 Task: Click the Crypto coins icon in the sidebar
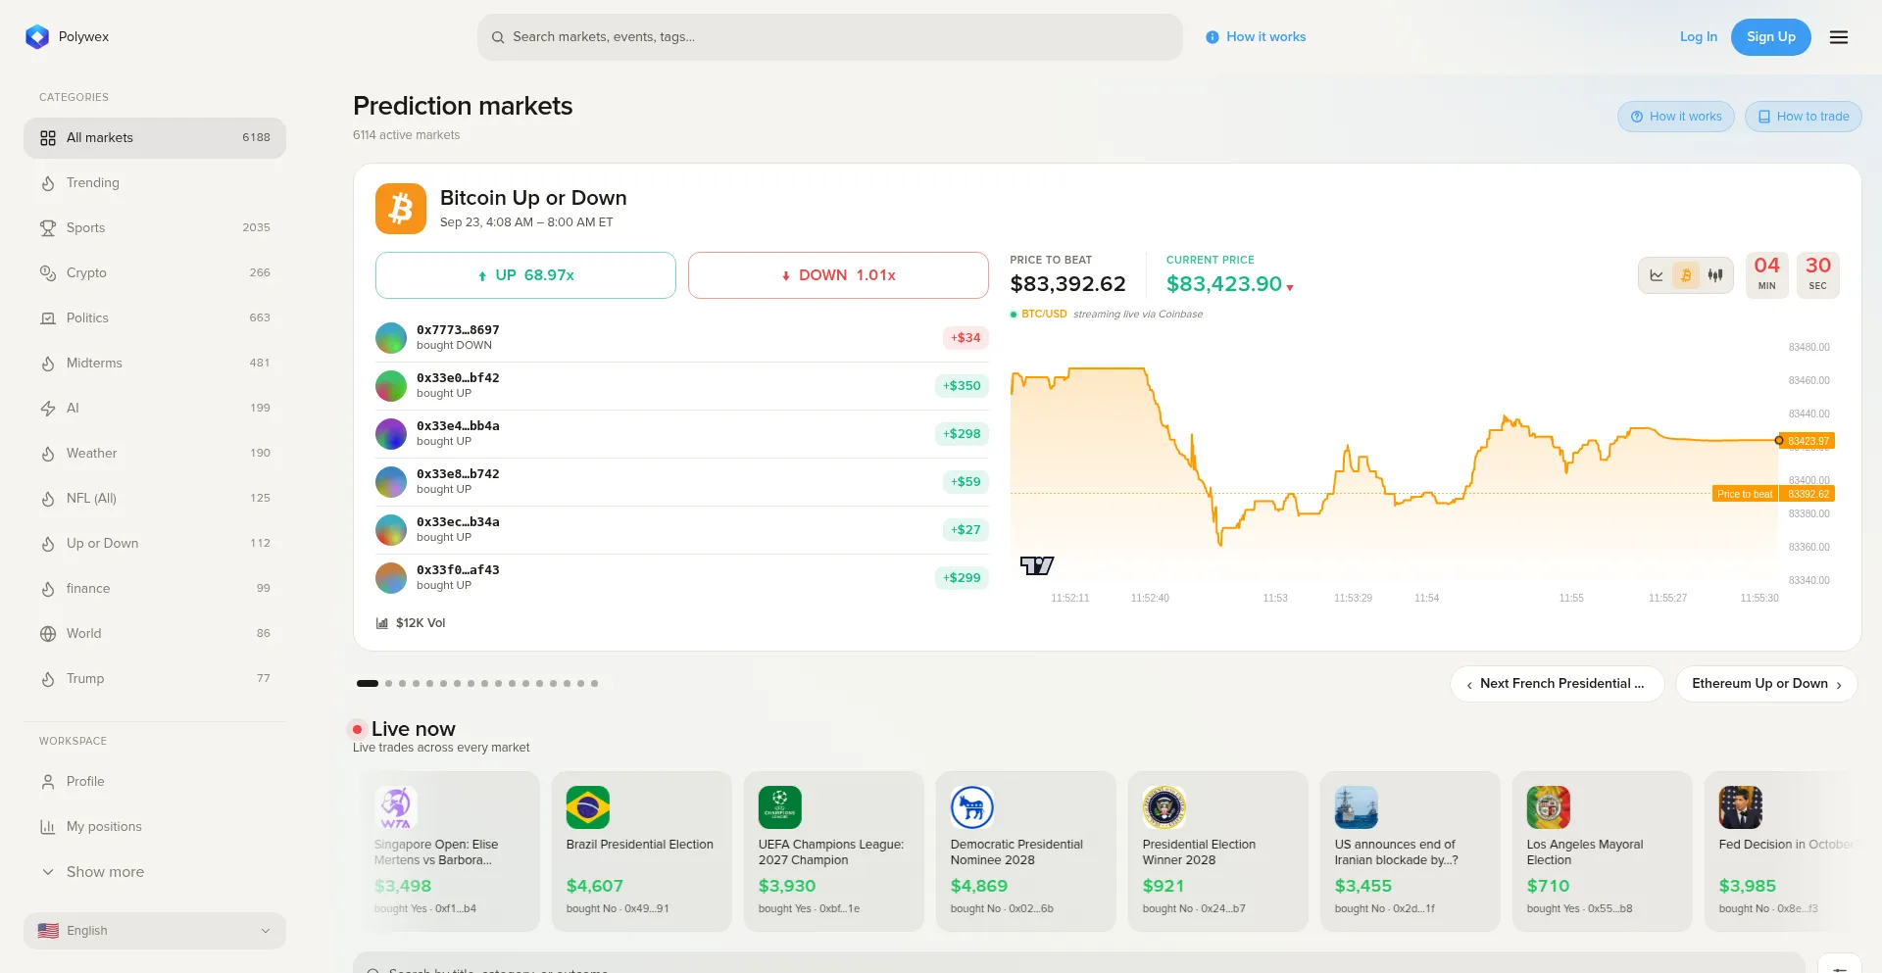coord(48,273)
